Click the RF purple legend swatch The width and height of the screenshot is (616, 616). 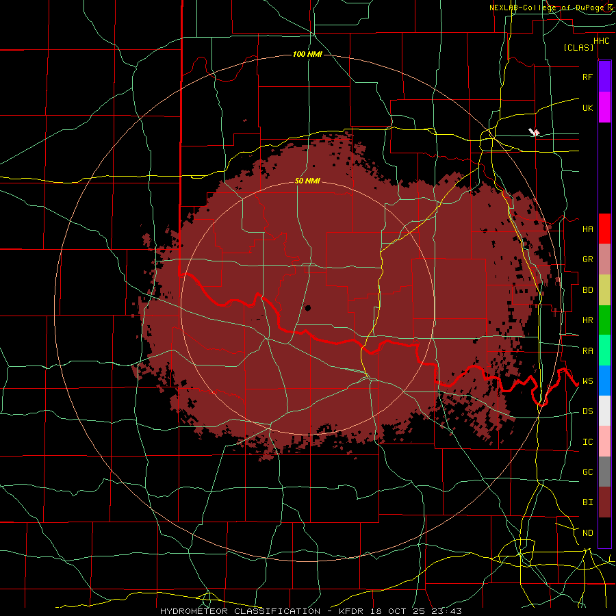pos(604,76)
